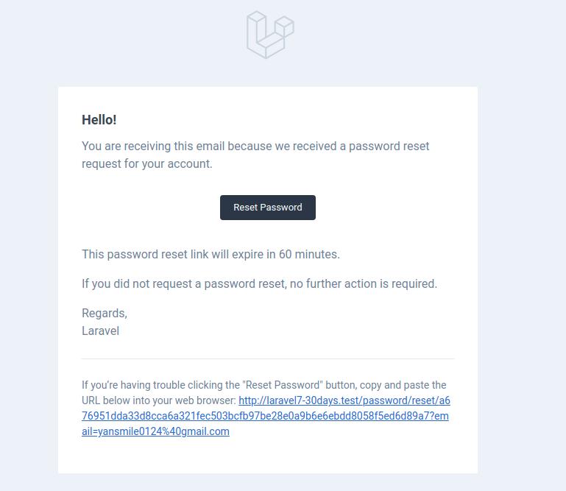566x491 pixels.
Task: Click the "If you're having trouble clicking" footer line
Action: (x=264, y=385)
